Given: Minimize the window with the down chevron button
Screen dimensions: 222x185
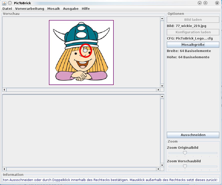Looking at the screenshot, I should 200,3.
